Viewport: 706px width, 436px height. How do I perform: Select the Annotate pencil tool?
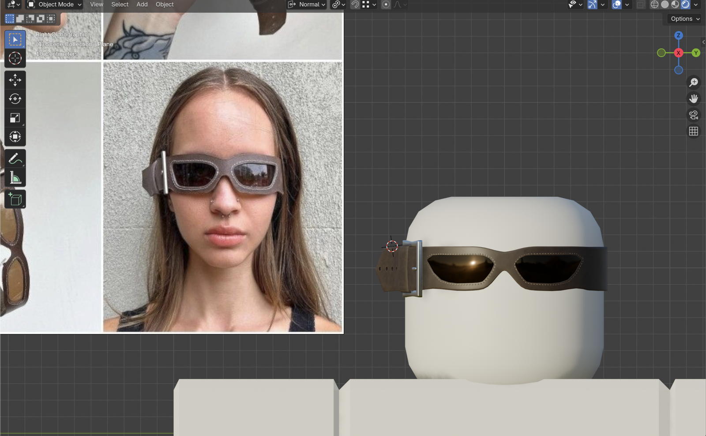tap(15, 158)
